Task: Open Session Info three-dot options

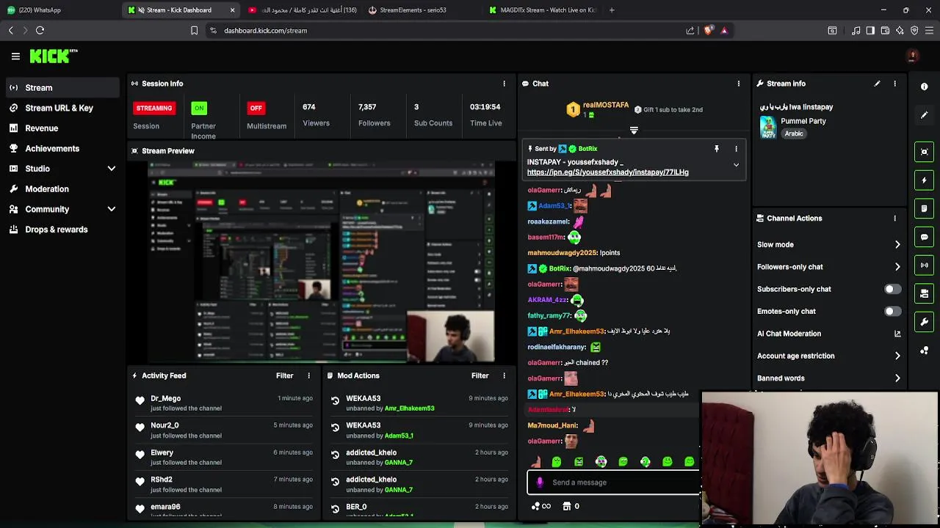Action: click(x=504, y=84)
